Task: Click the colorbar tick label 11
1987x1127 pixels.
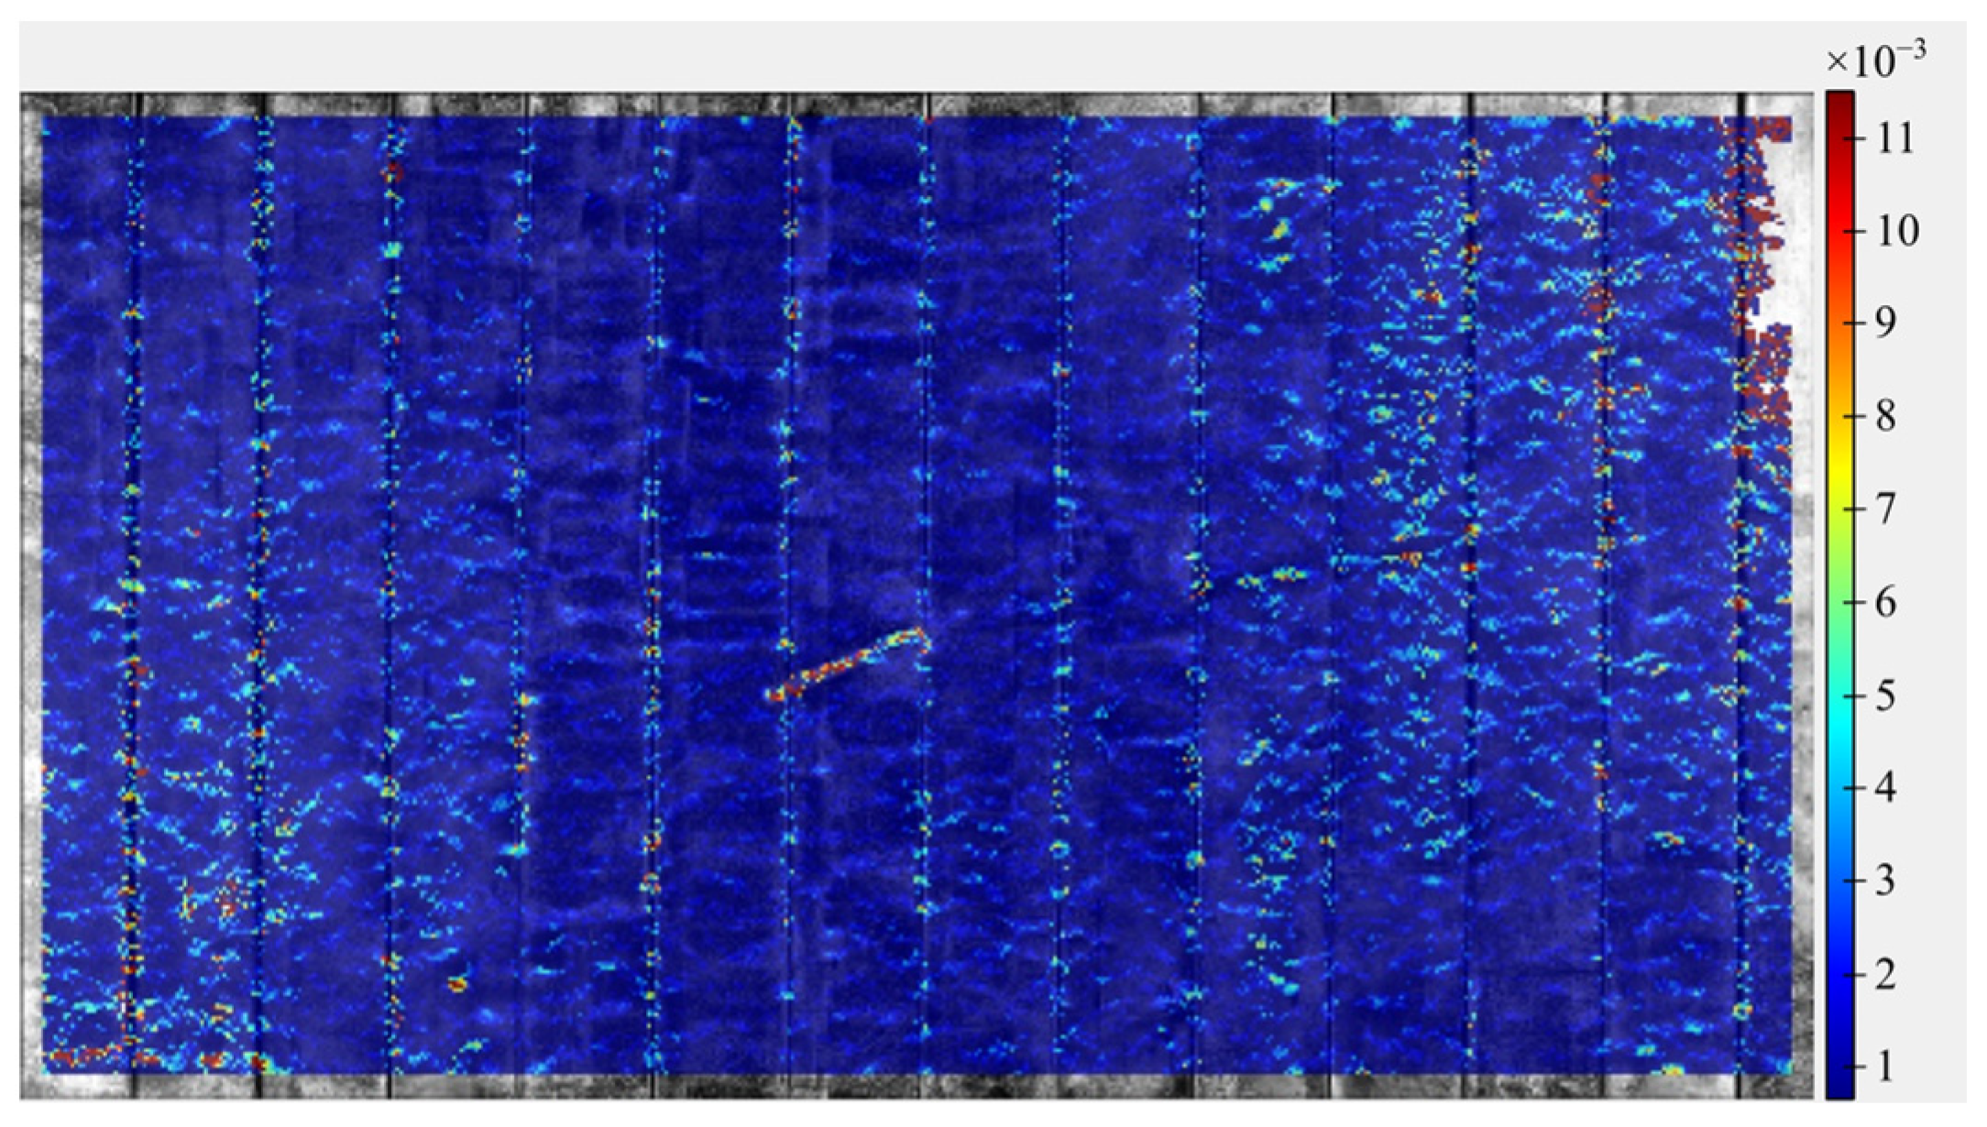Action: pos(1894,138)
